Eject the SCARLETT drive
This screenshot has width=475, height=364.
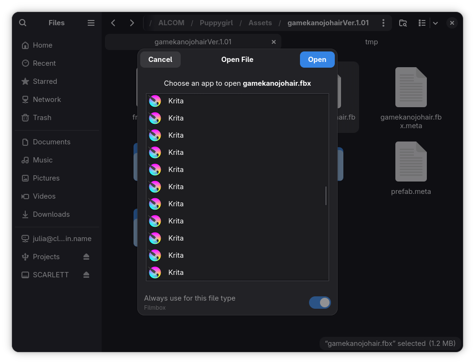tap(86, 275)
